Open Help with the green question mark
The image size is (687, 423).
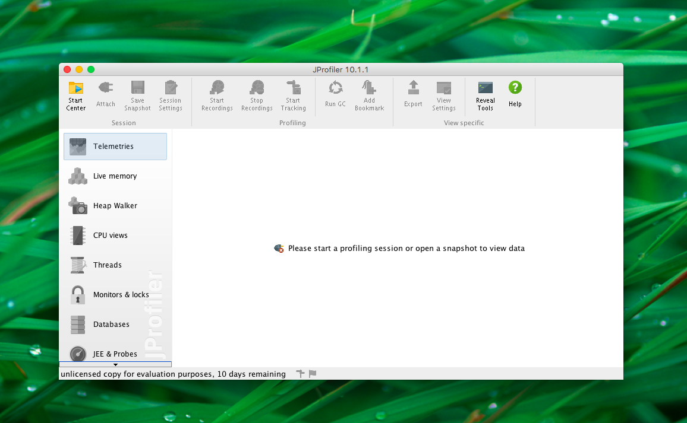(x=515, y=94)
